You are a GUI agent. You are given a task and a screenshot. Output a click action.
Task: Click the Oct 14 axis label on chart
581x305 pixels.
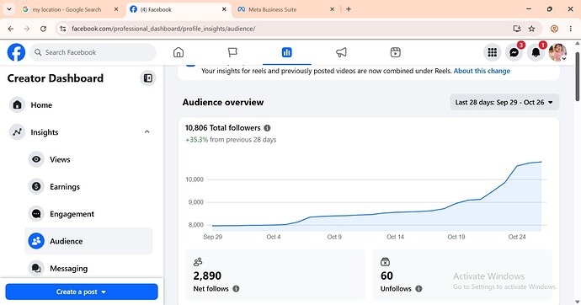[396, 237]
